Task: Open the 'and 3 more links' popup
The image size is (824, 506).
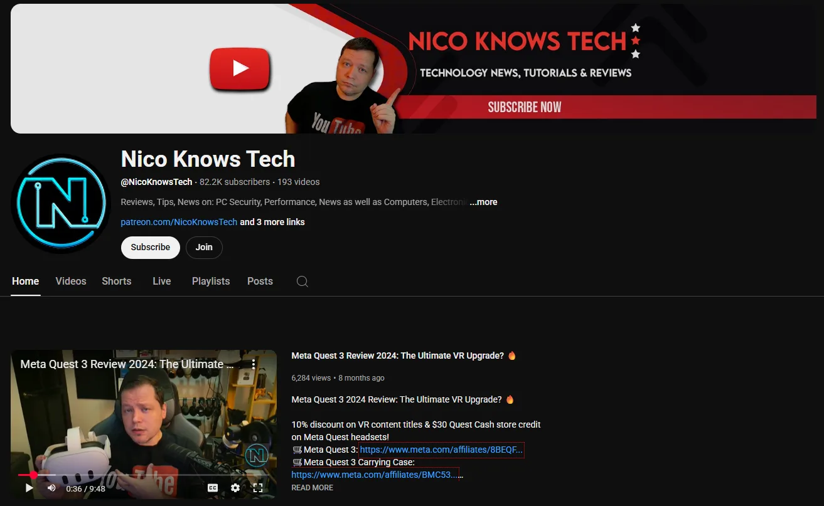Action: click(x=272, y=222)
